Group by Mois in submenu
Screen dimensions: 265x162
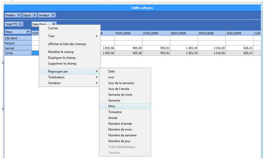click(x=112, y=106)
